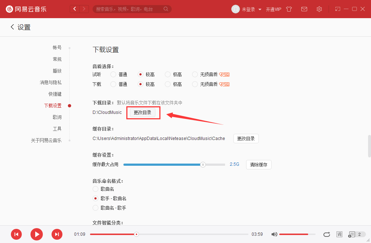Click the highlighted 更改目录 button
Image resolution: width=371 pixels, height=243 pixels.
(x=143, y=112)
